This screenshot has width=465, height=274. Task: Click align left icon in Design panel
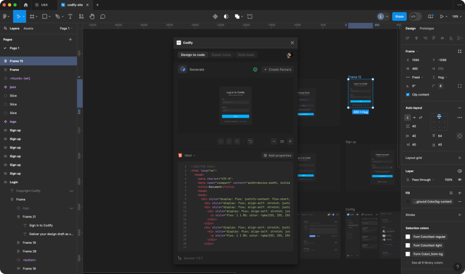coord(407,38)
